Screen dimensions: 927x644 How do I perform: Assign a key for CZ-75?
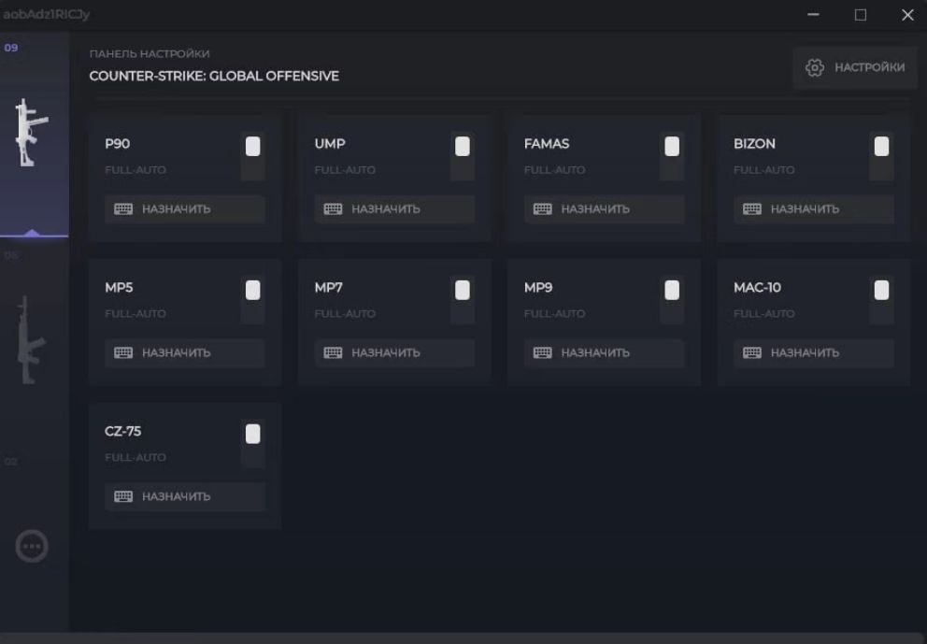185,496
